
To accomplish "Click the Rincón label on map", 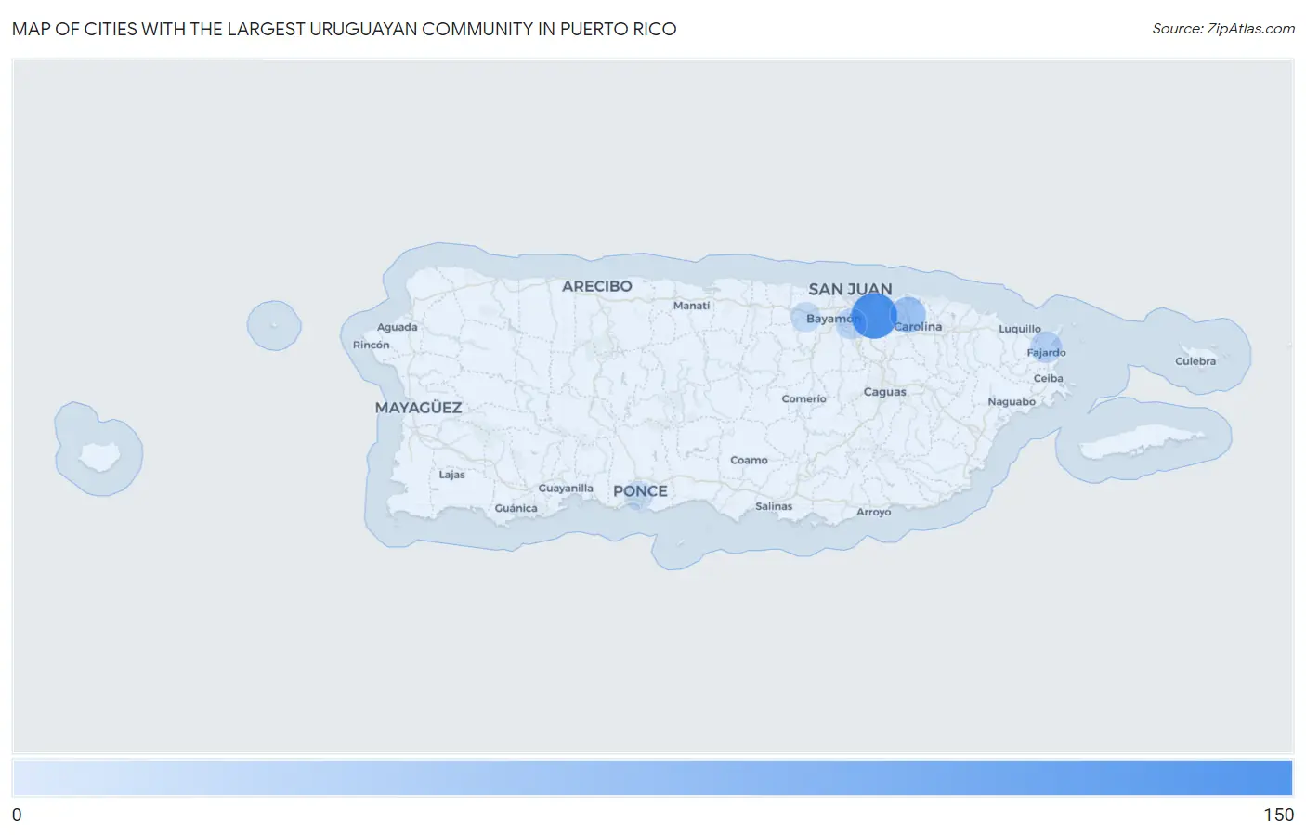I will coord(371,345).
